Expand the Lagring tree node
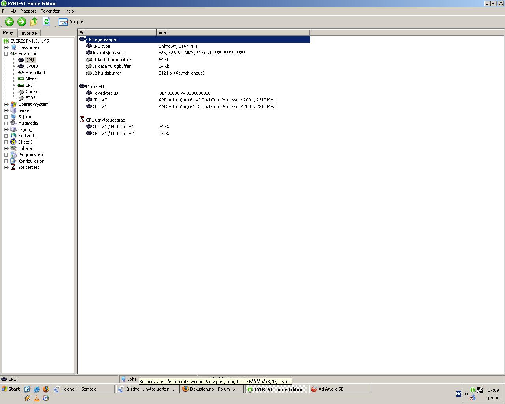Viewport: 505px width, 404px height. click(x=6, y=129)
